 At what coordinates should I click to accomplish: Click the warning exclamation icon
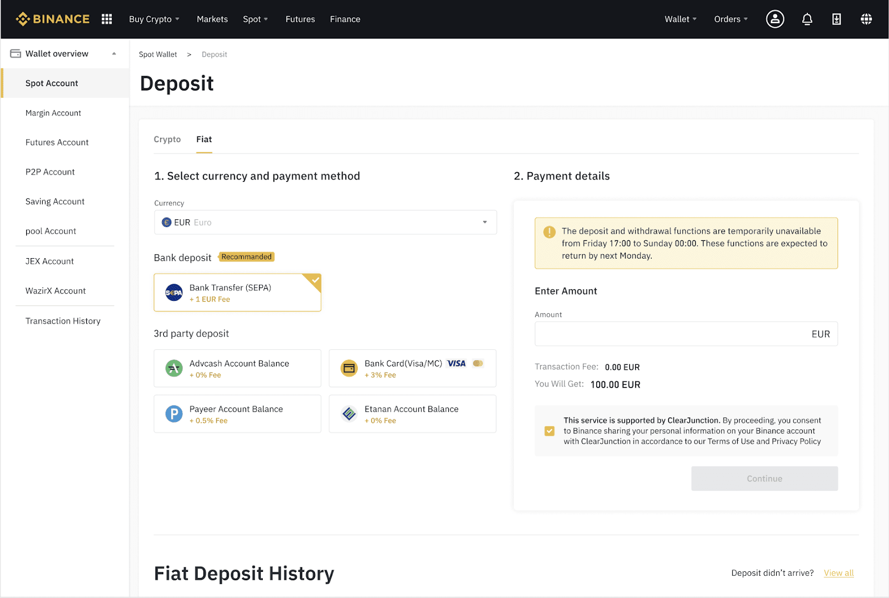549,232
